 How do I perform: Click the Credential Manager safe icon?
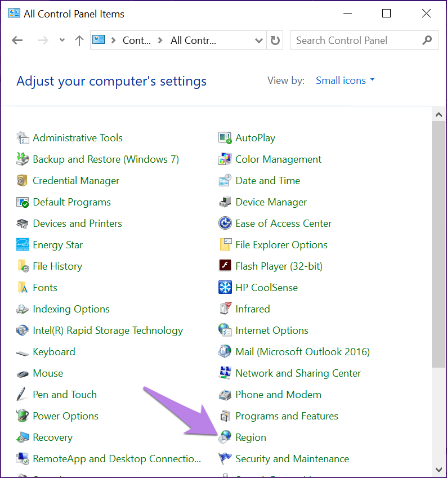pyautogui.click(x=23, y=181)
